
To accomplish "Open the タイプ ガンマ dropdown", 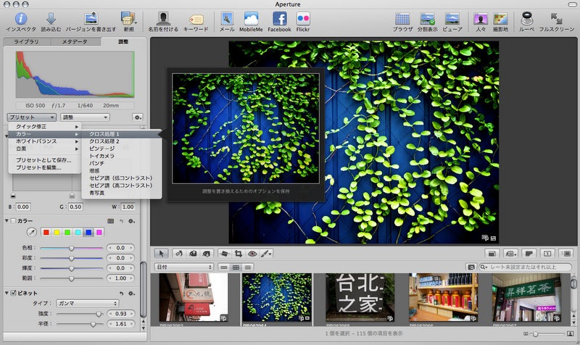I will click(87, 303).
